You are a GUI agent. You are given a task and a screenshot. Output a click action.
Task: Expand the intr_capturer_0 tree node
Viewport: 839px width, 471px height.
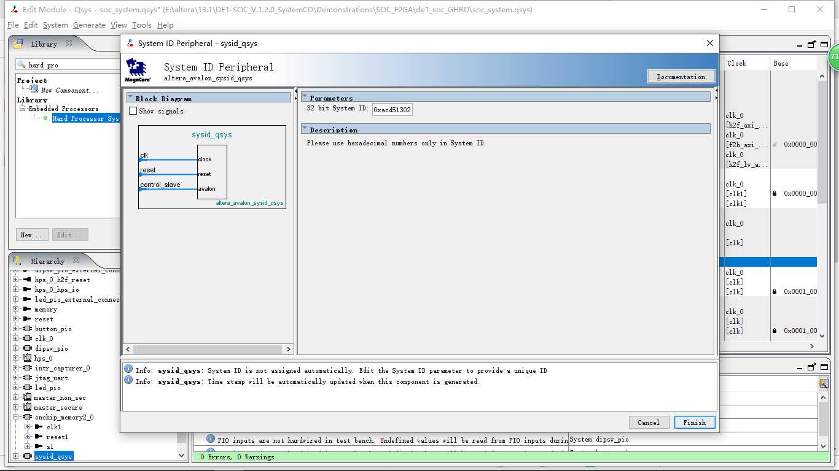tap(16, 368)
